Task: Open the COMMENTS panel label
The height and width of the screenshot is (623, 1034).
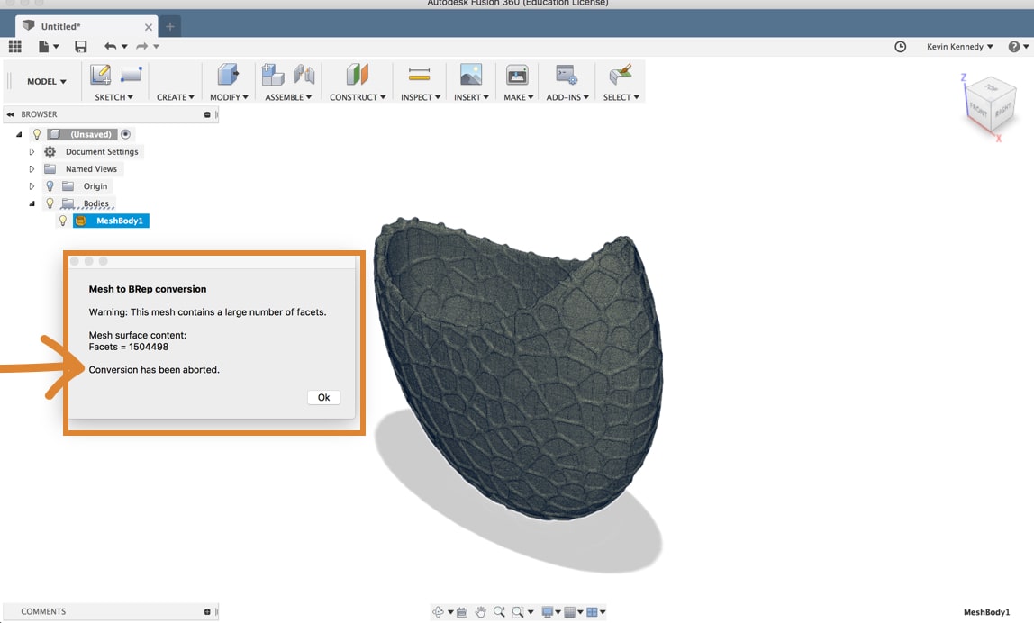Action: coord(43,612)
